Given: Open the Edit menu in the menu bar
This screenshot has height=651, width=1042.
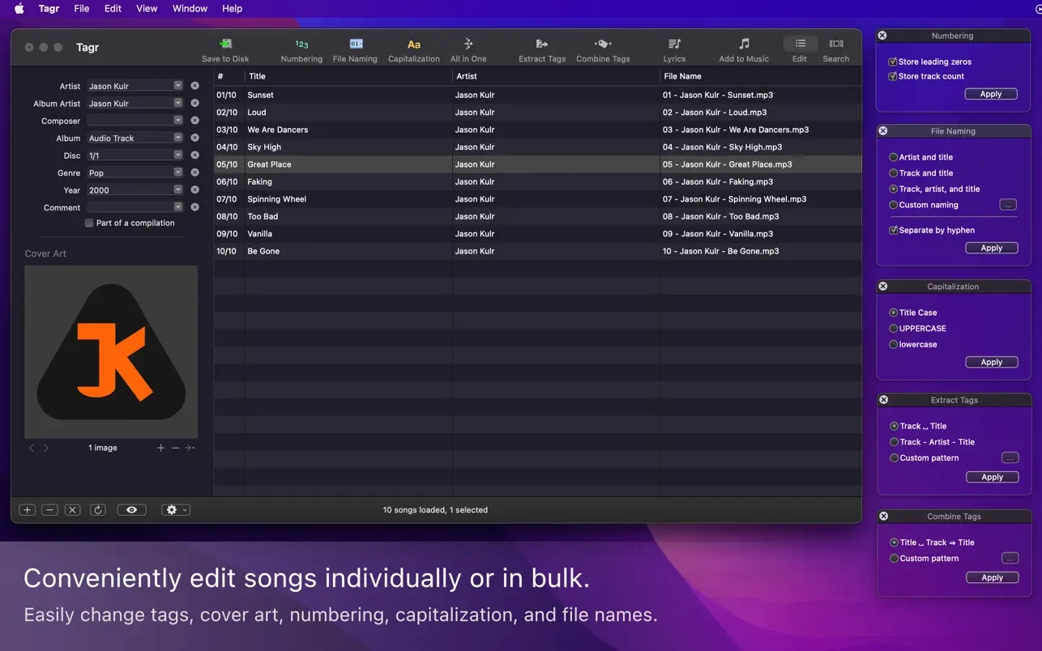Looking at the screenshot, I should 112,9.
